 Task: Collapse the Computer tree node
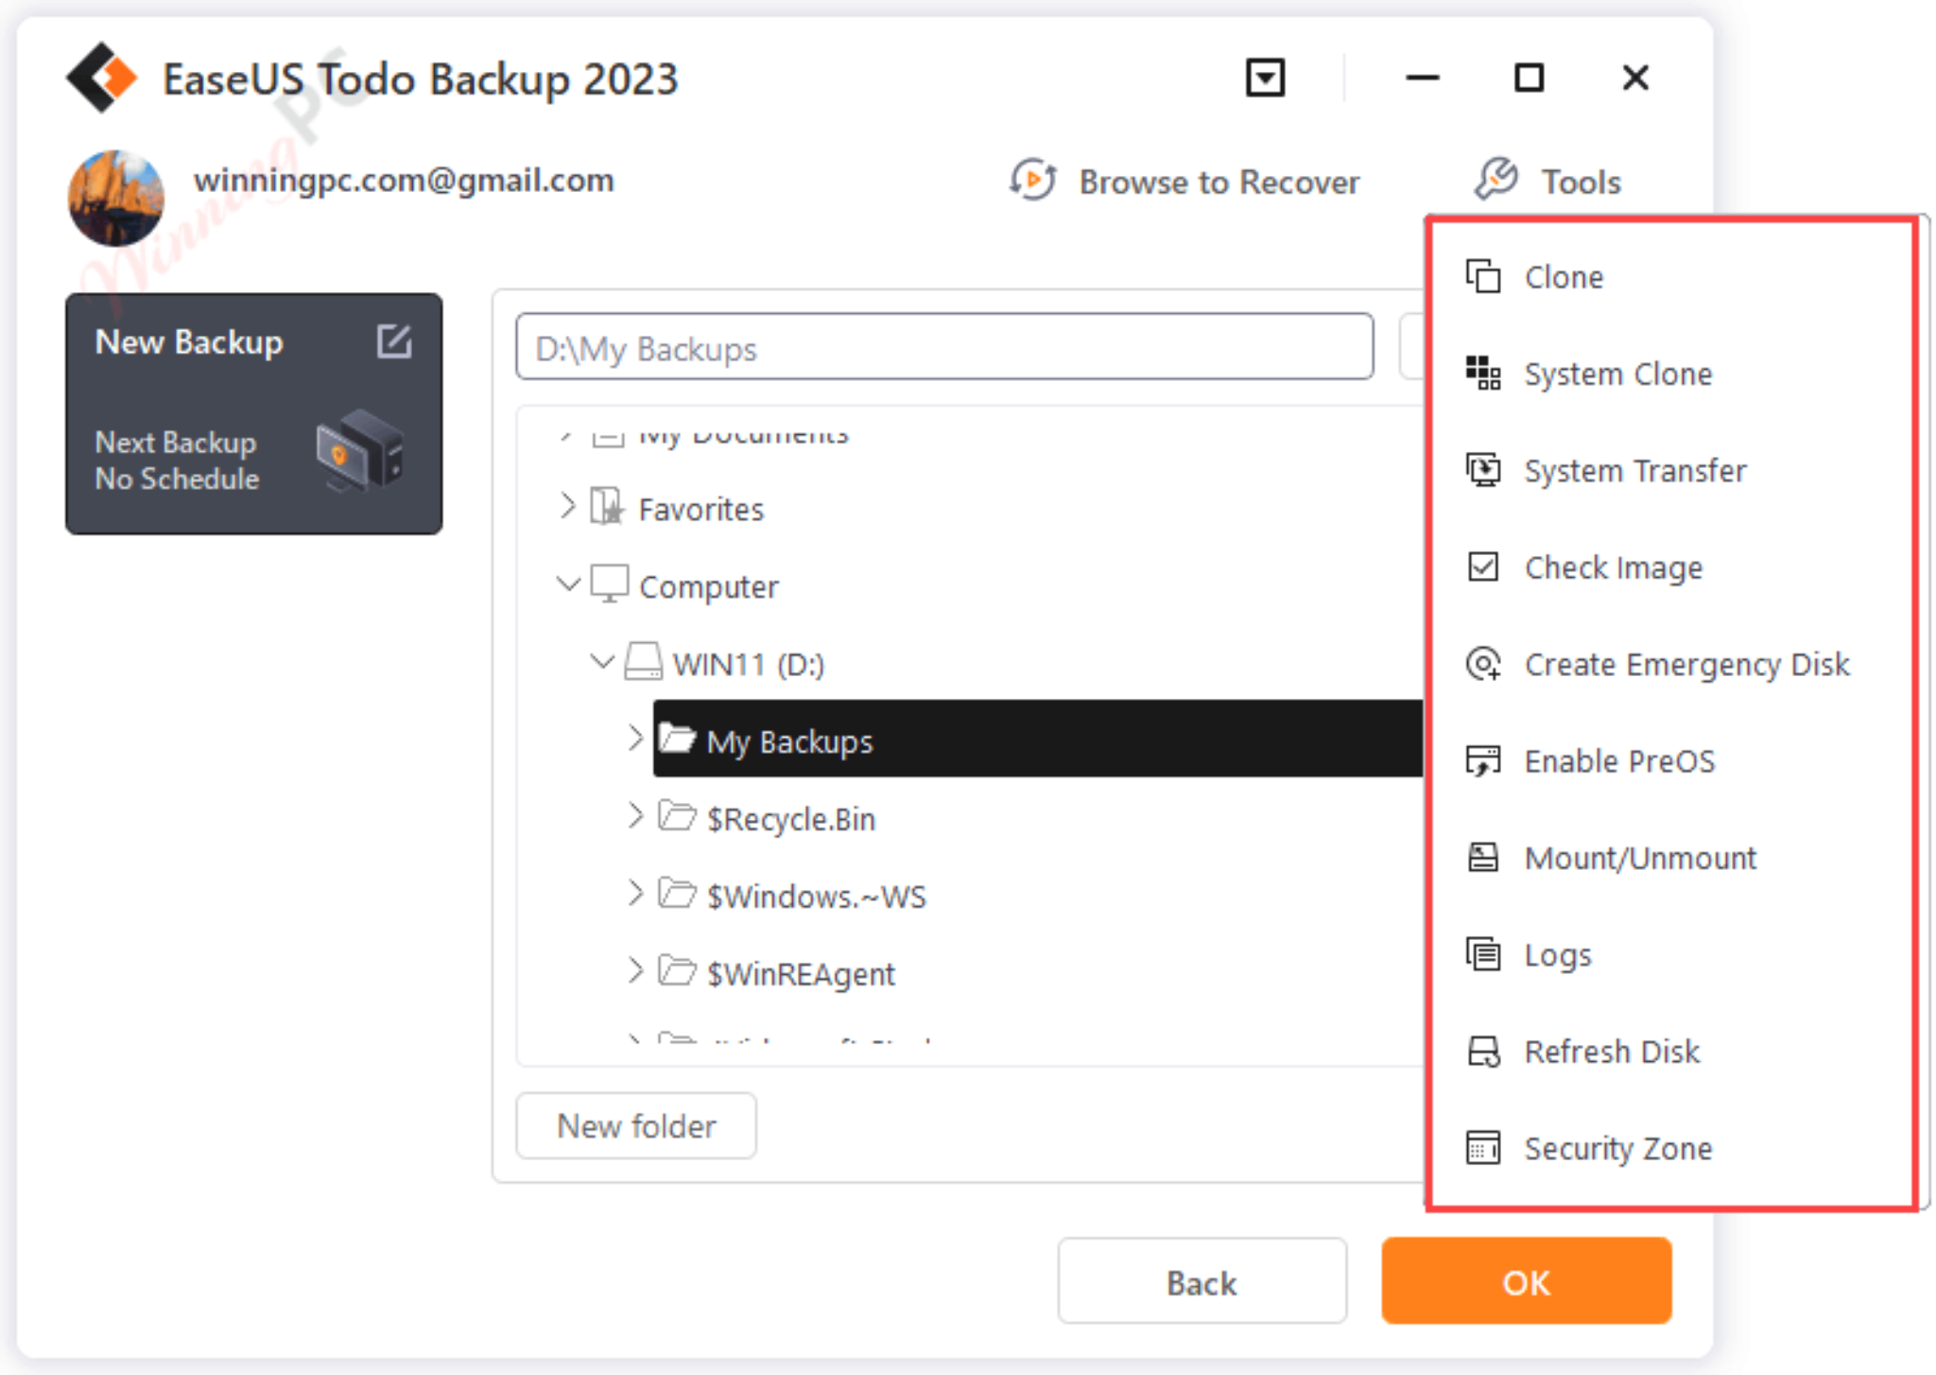(x=567, y=584)
